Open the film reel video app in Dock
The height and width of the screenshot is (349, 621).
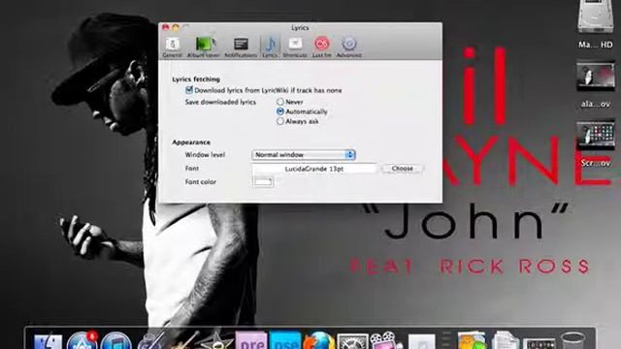click(x=385, y=341)
